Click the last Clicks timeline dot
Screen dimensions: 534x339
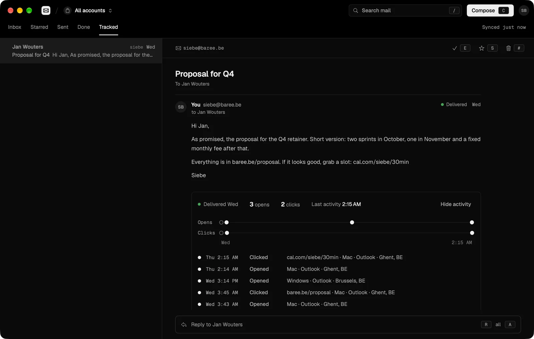(472, 233)
